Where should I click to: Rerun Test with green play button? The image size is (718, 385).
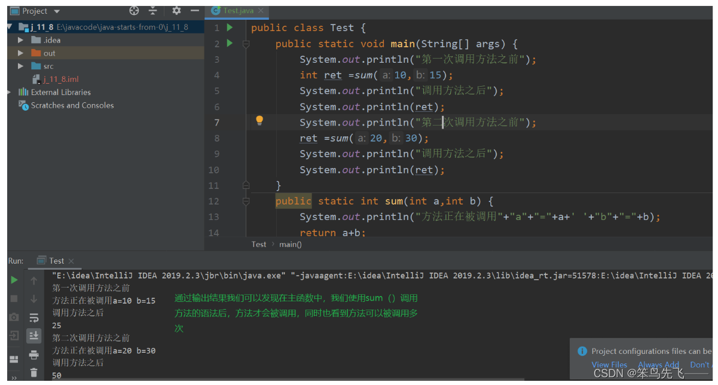point(14,280)
